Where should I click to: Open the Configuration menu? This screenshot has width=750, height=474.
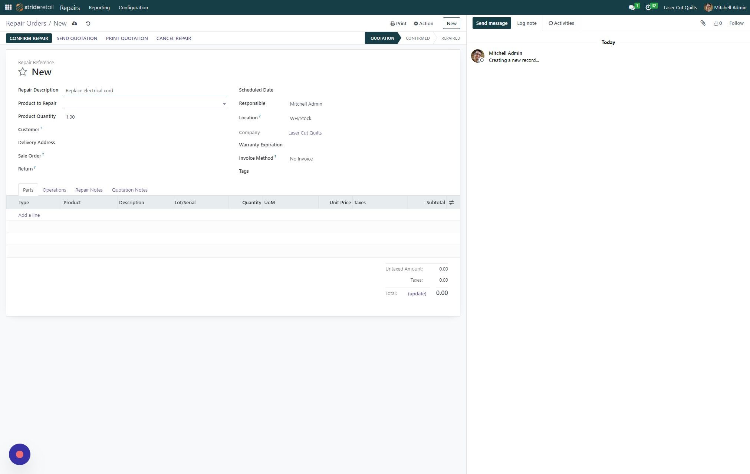133,7
